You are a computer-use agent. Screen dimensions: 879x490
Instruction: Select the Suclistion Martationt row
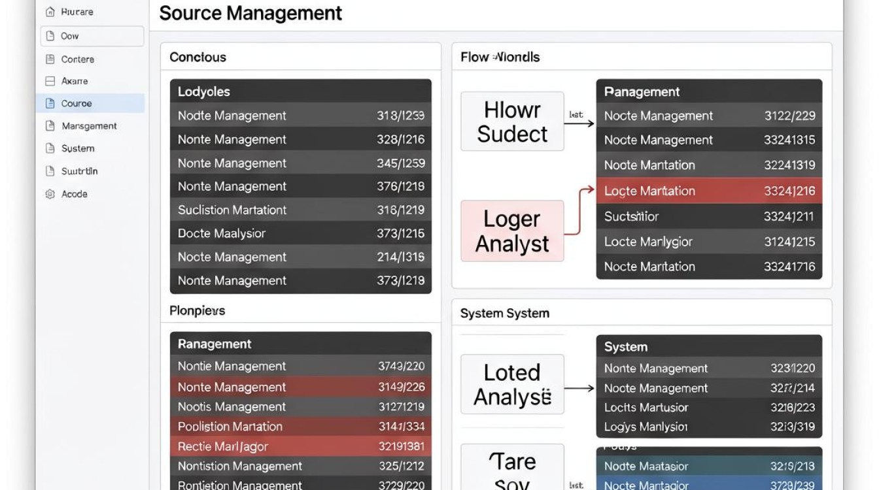[301, 210]
